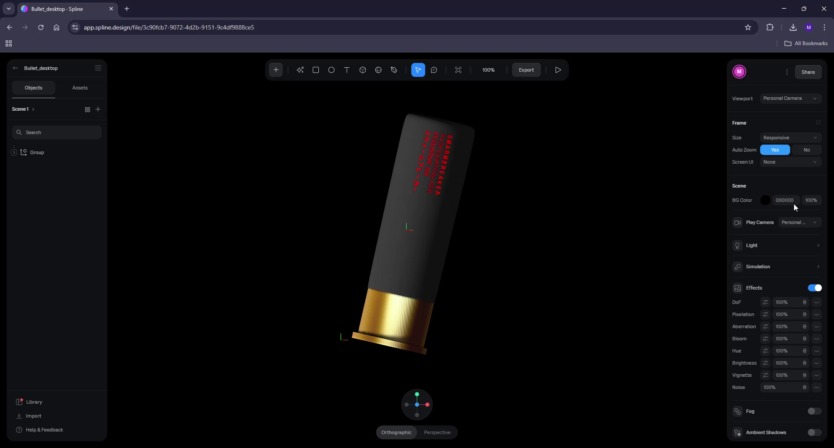Enable the Fog effect
This screenshot has width=834, height=448.
pos(814,411)
